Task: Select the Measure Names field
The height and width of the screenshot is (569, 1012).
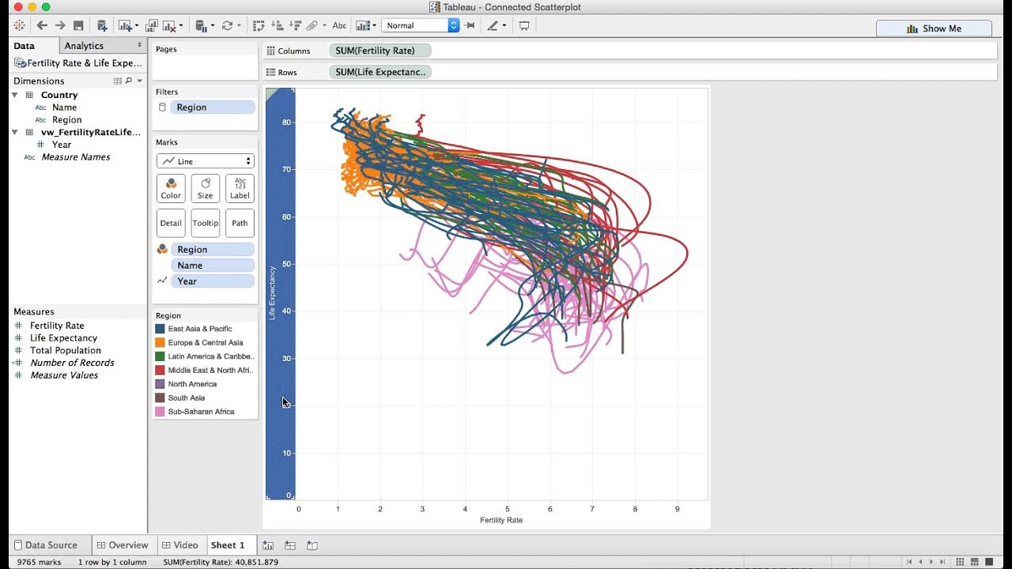Action: point(76,157)
